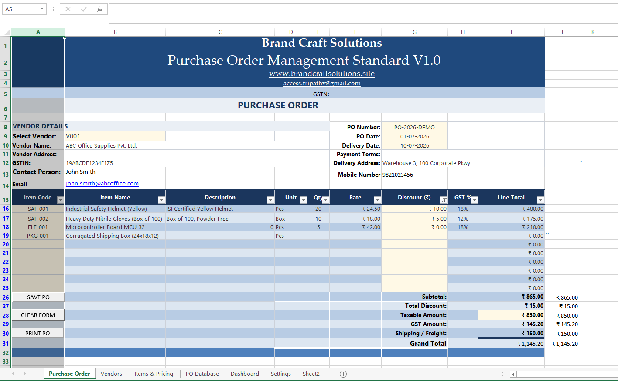Select the item code cell SAF-001
The image size is (618, 381).
click(x=38, y=209)
